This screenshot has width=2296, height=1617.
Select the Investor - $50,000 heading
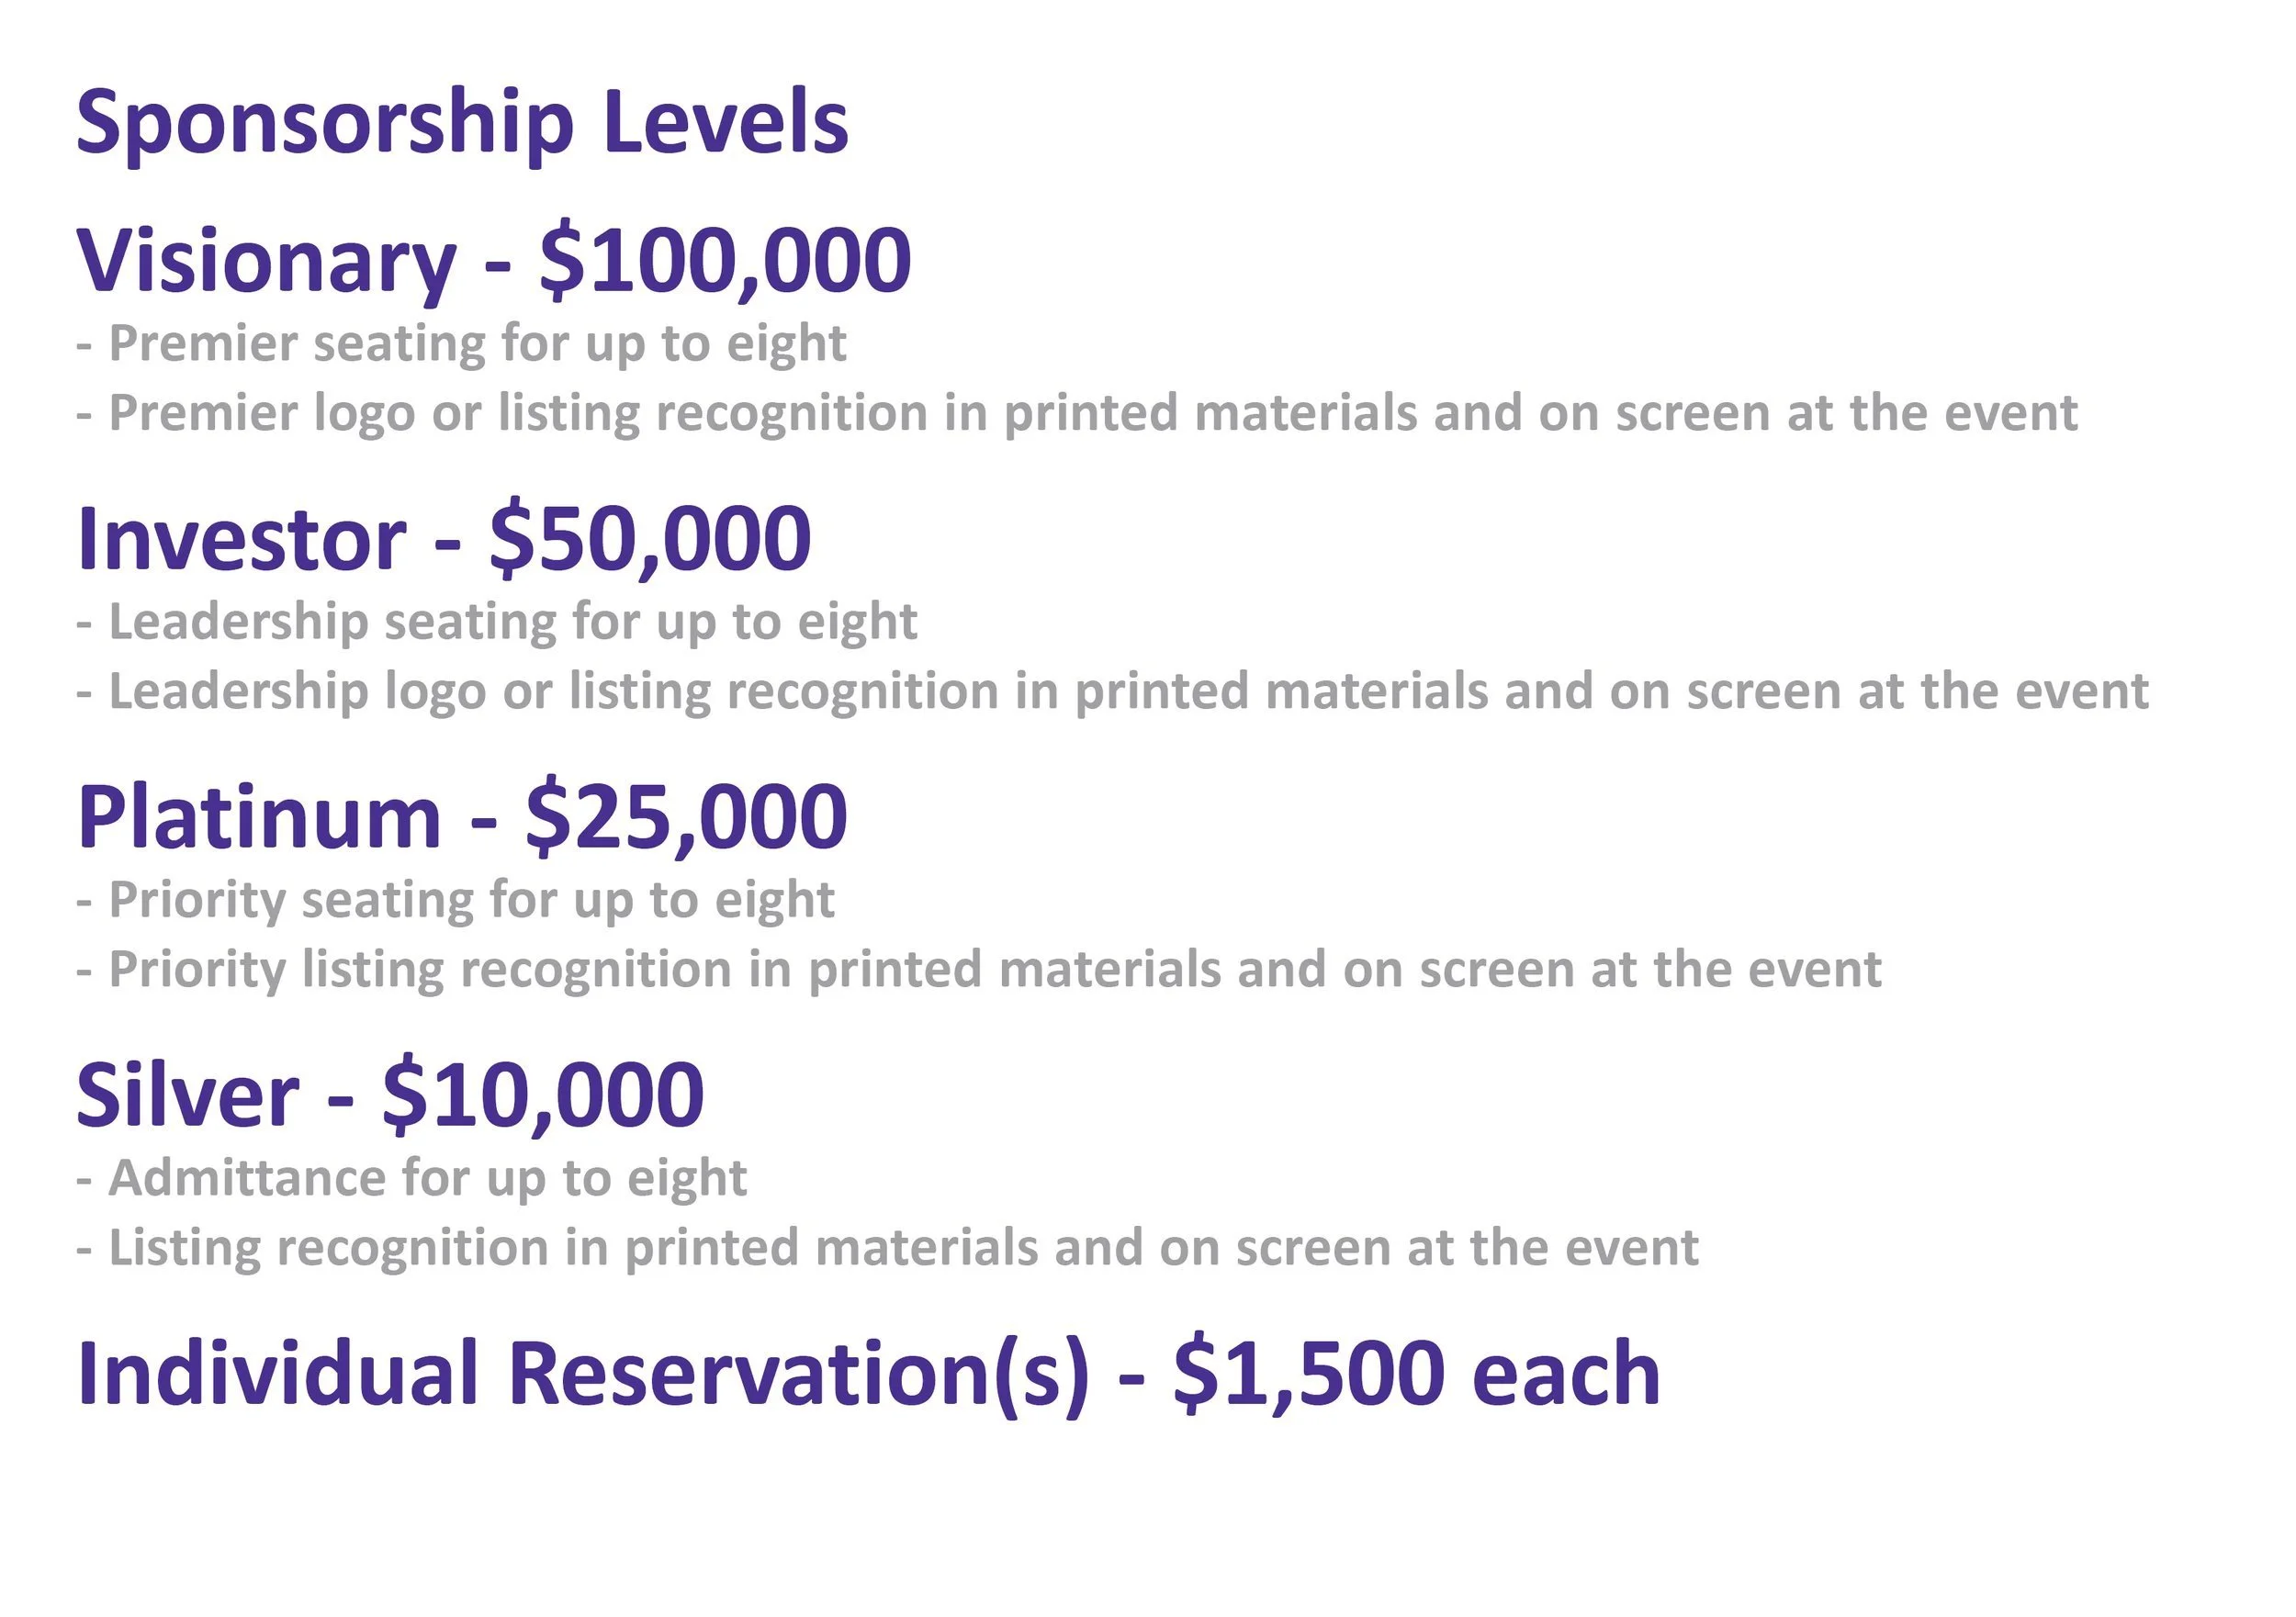click(x=444, y=542)
